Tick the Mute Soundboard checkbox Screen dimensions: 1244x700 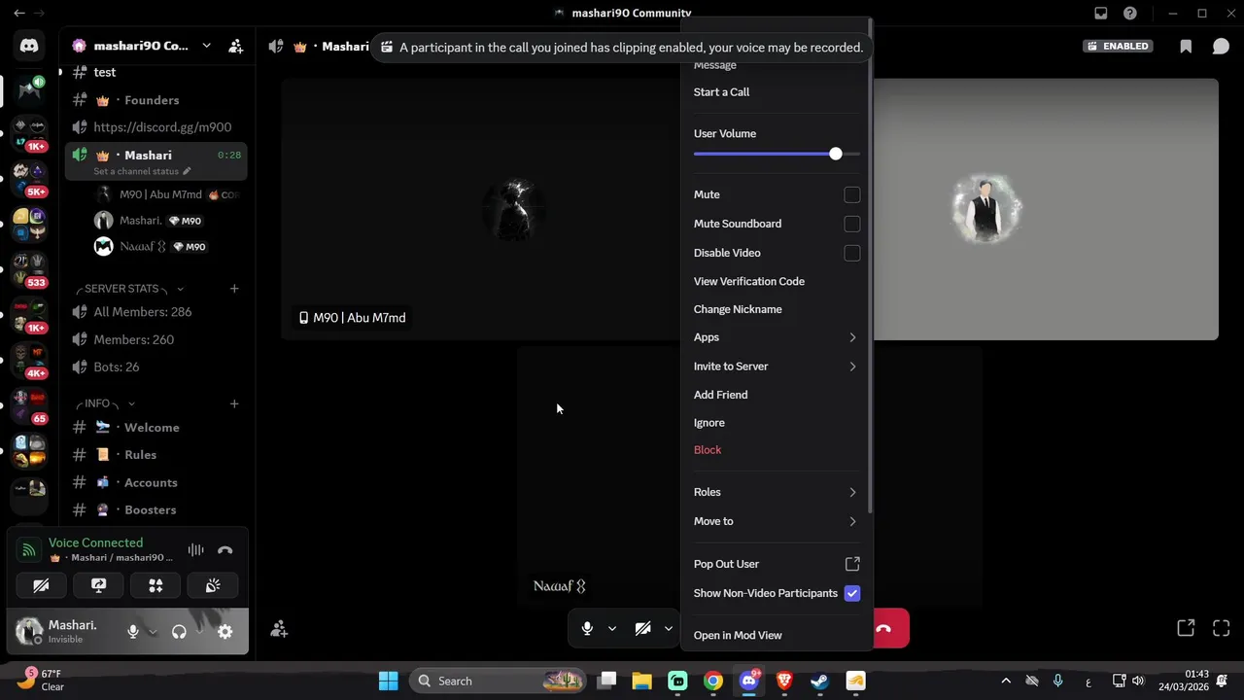tap(852, 224)
